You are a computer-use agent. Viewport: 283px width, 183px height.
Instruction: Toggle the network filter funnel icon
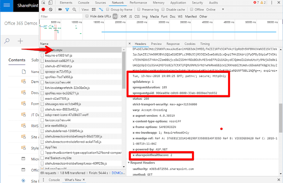tap(67, 10)
